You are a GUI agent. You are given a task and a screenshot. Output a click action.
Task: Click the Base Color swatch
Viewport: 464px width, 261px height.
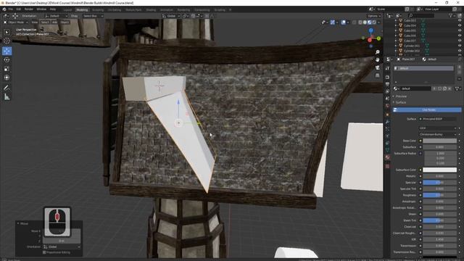coord(439,141)
